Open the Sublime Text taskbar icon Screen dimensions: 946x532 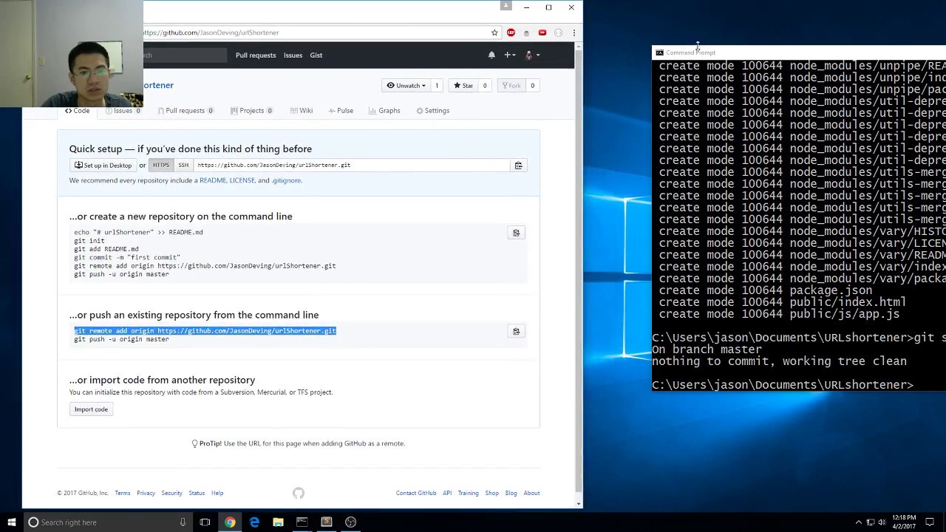(x=326, y=522)
